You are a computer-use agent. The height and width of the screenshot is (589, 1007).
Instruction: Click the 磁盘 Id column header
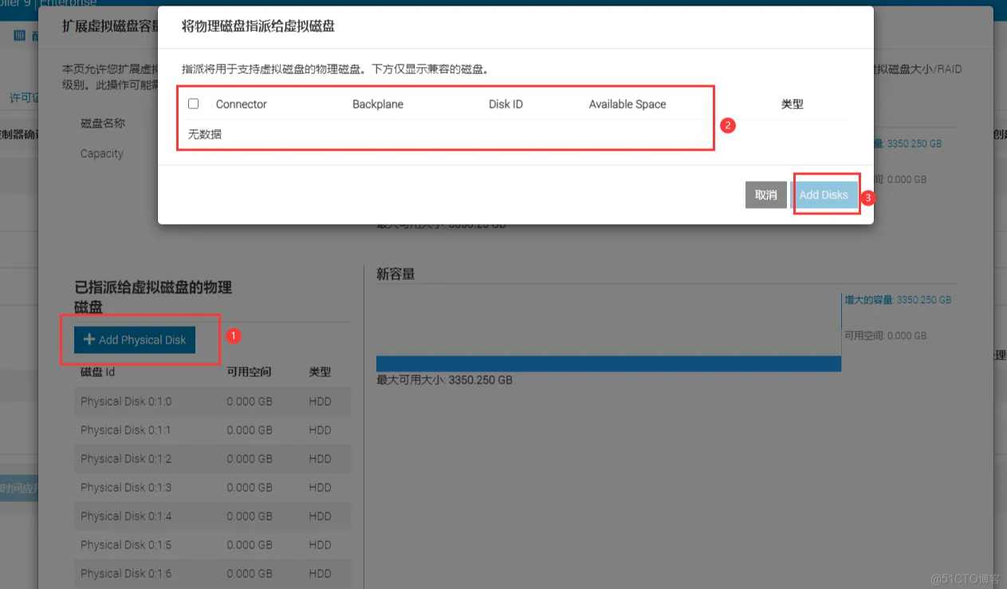[x=98, y=371]
